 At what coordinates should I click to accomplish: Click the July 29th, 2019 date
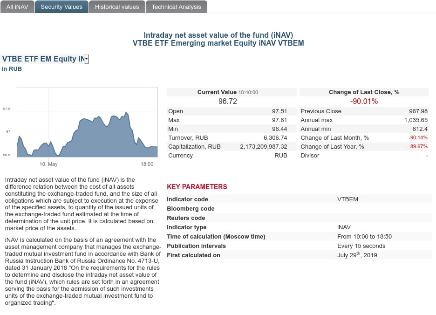tap(357, 255)
